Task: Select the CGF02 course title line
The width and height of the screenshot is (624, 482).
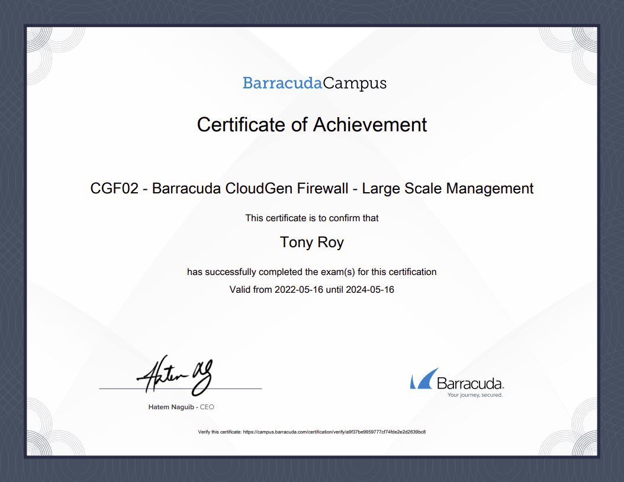Action: [x=311, y=189]
